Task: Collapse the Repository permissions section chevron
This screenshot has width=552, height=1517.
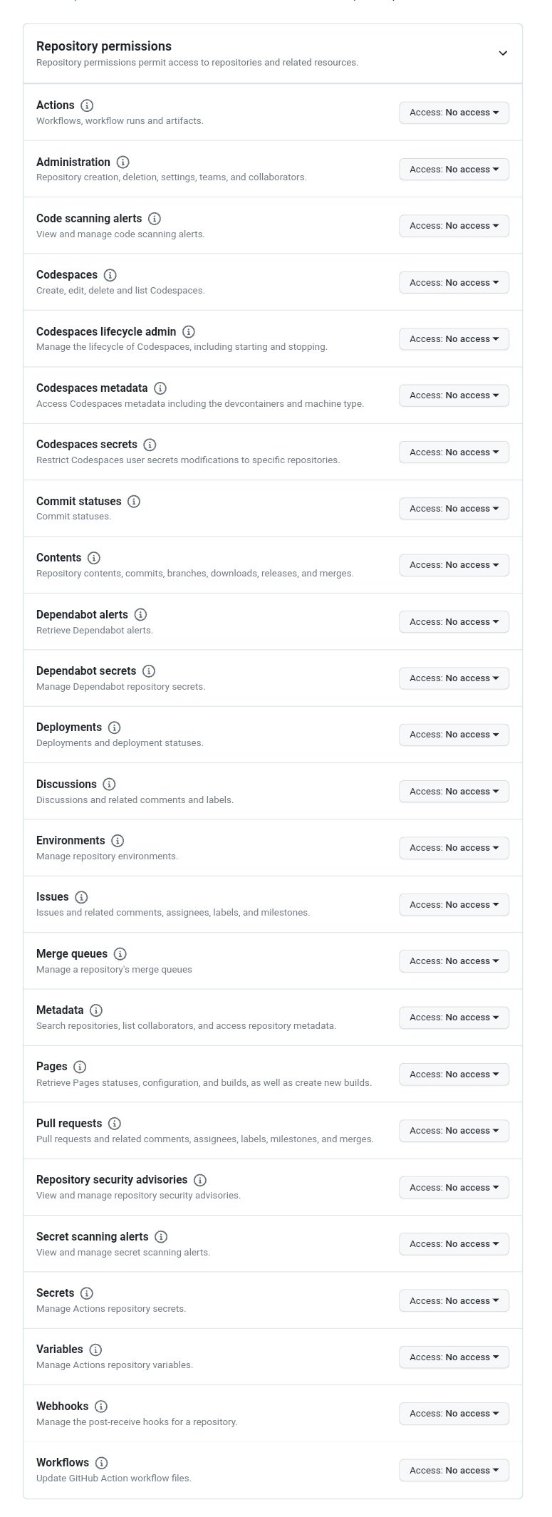Action: point(503,53)
